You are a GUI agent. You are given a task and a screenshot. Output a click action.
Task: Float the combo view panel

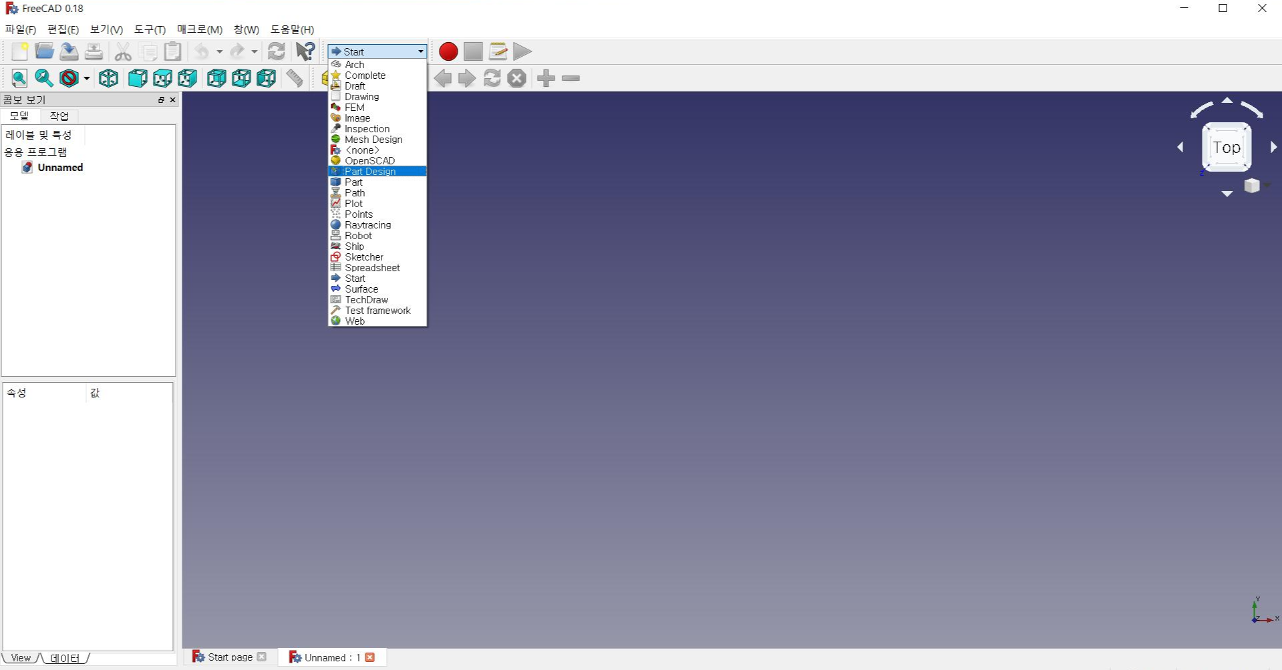pos(161,100)
